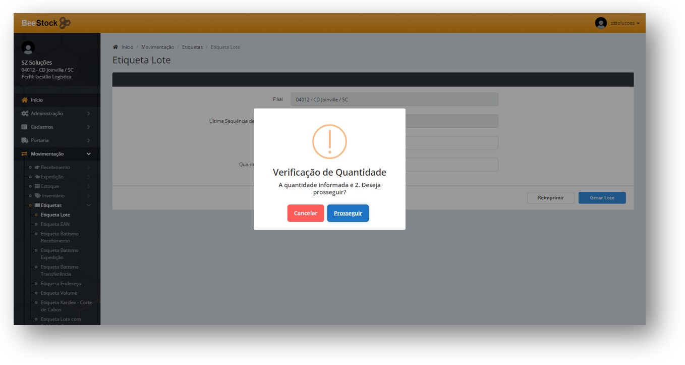Viewport: 685px width, 365px height.
Task: Expand the Recebimento submenu arrow
Action: [x=89, y=167]
